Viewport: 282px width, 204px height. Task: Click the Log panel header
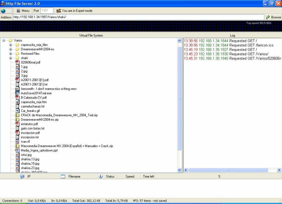pos(232,35)
